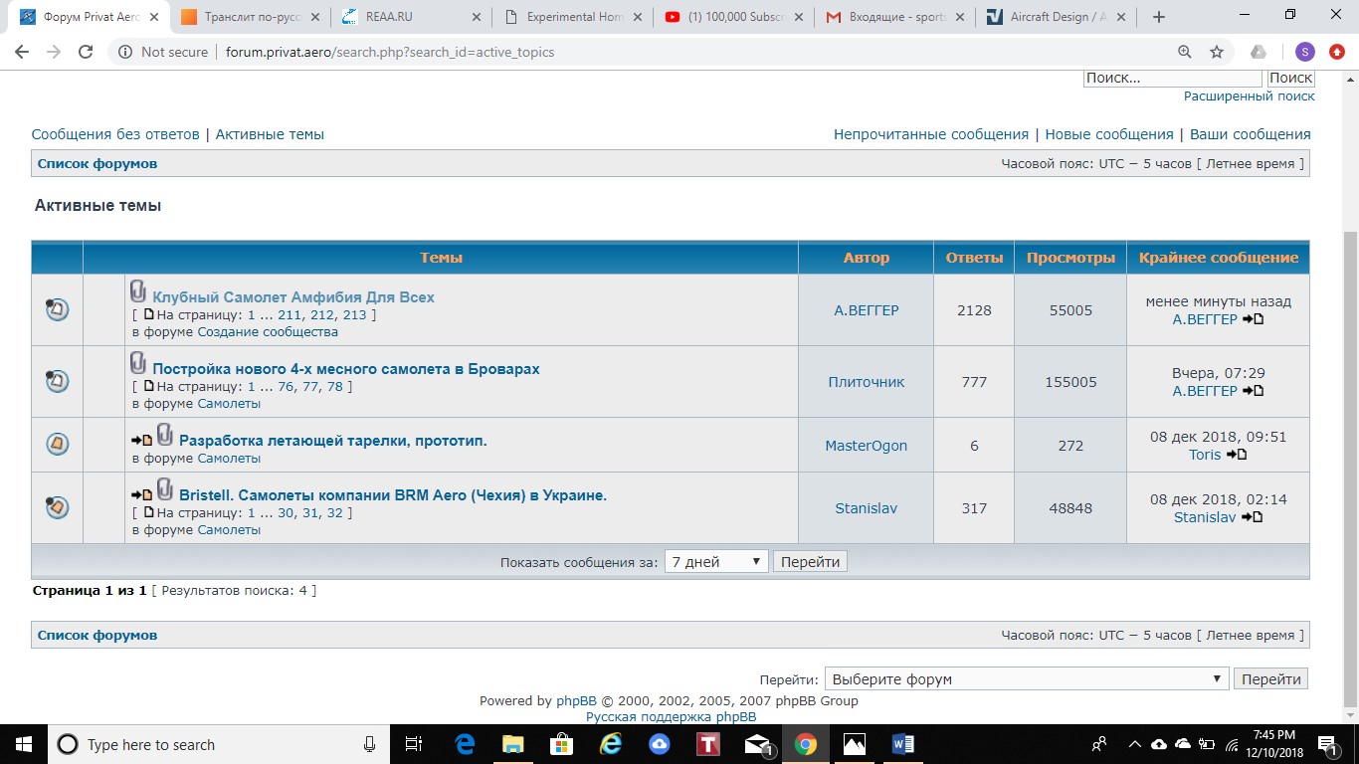Open the new tab plus button
Image resolution: width=1359 pixels, height=764 pixels.
pyautogui.click(x=1158, y=17)
